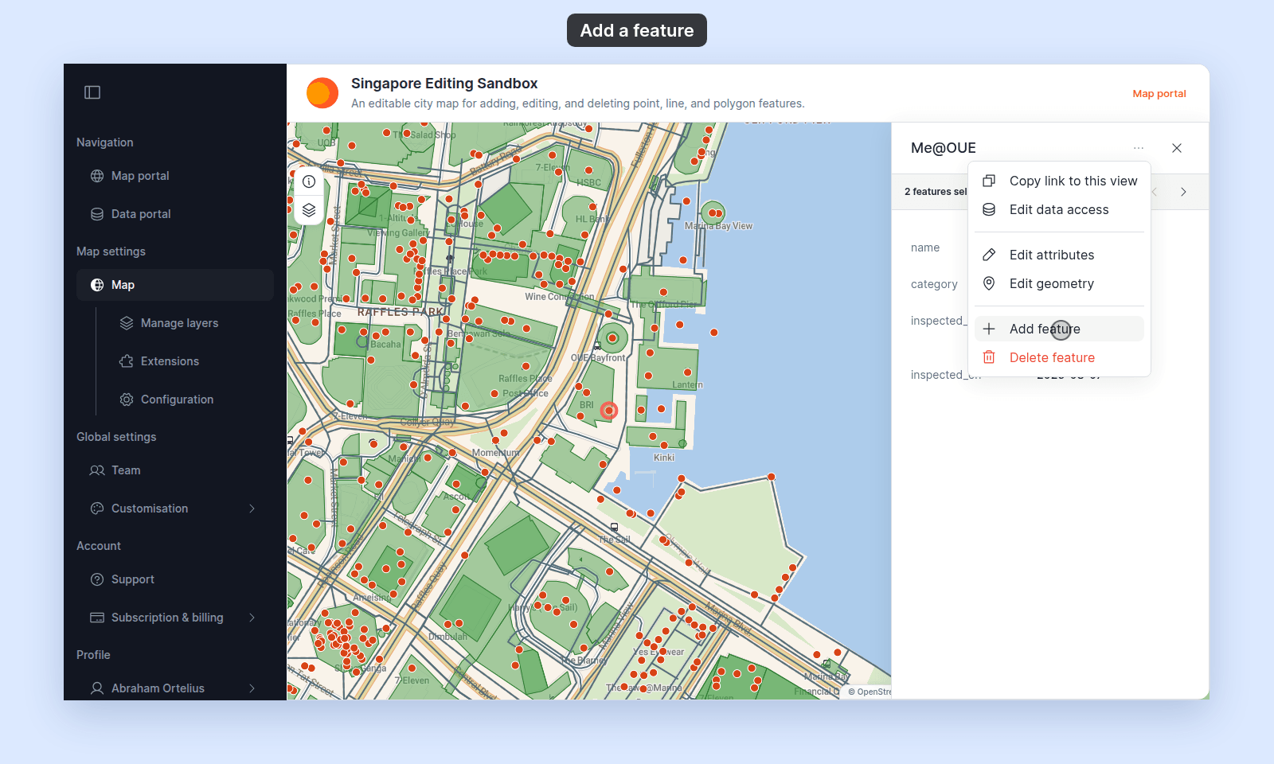Click the card icon beside Subscription & billing
This screenshot has height=764, width=1274.
(97, 618)
